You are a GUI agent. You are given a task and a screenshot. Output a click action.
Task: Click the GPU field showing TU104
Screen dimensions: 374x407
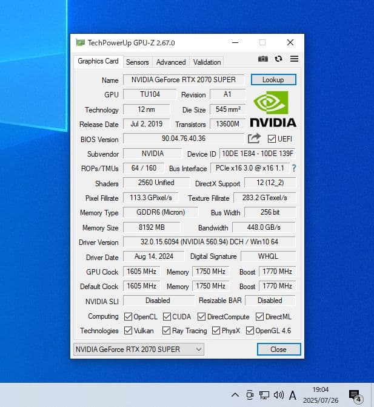(x=150, y=94)
